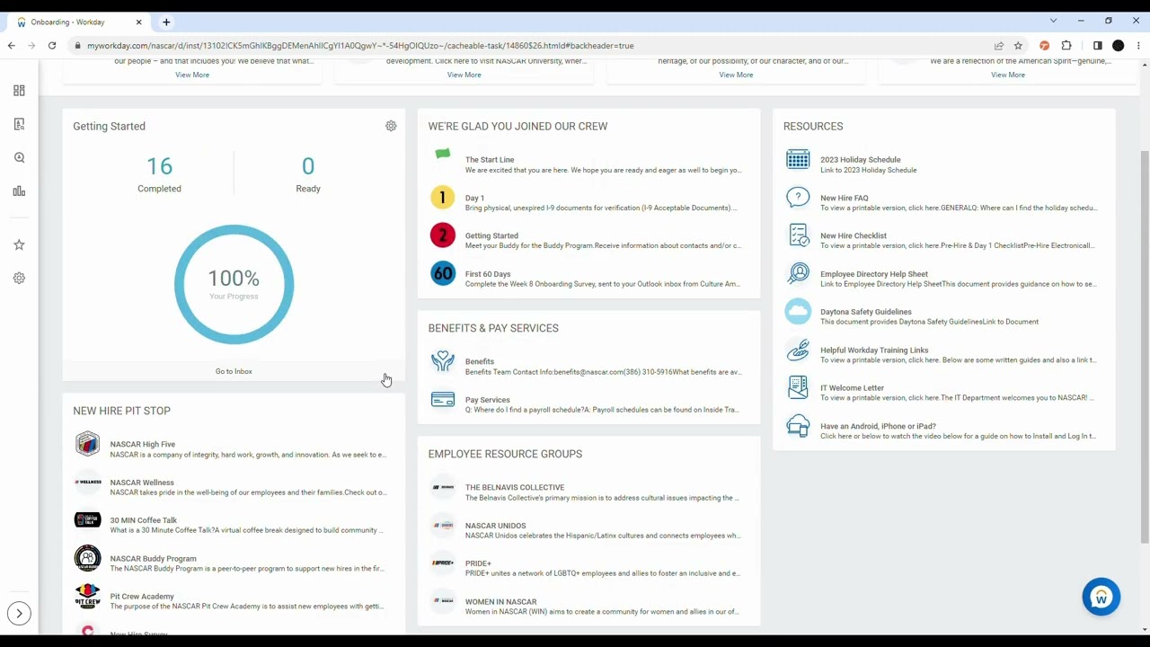
Task: Open the PRIDE+ link
Action: point(478,563)
